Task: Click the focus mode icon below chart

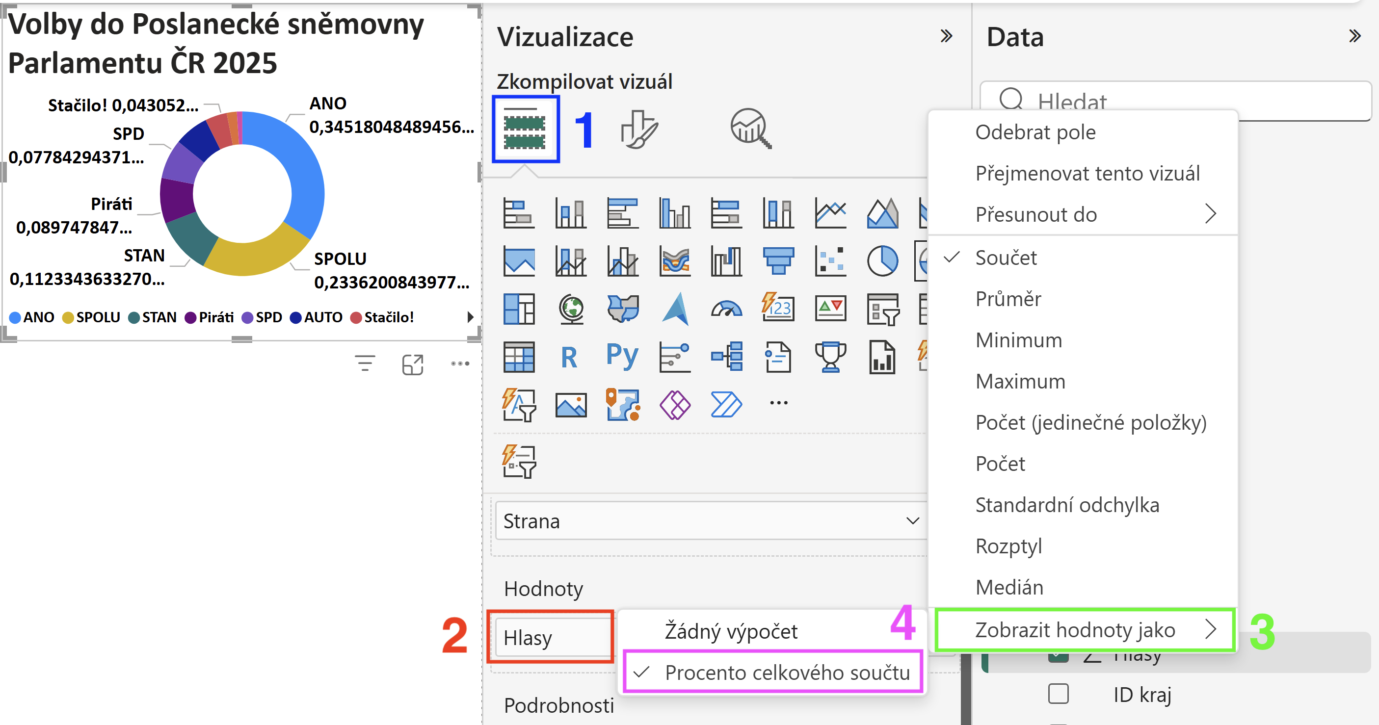Action: coord(412,364)
